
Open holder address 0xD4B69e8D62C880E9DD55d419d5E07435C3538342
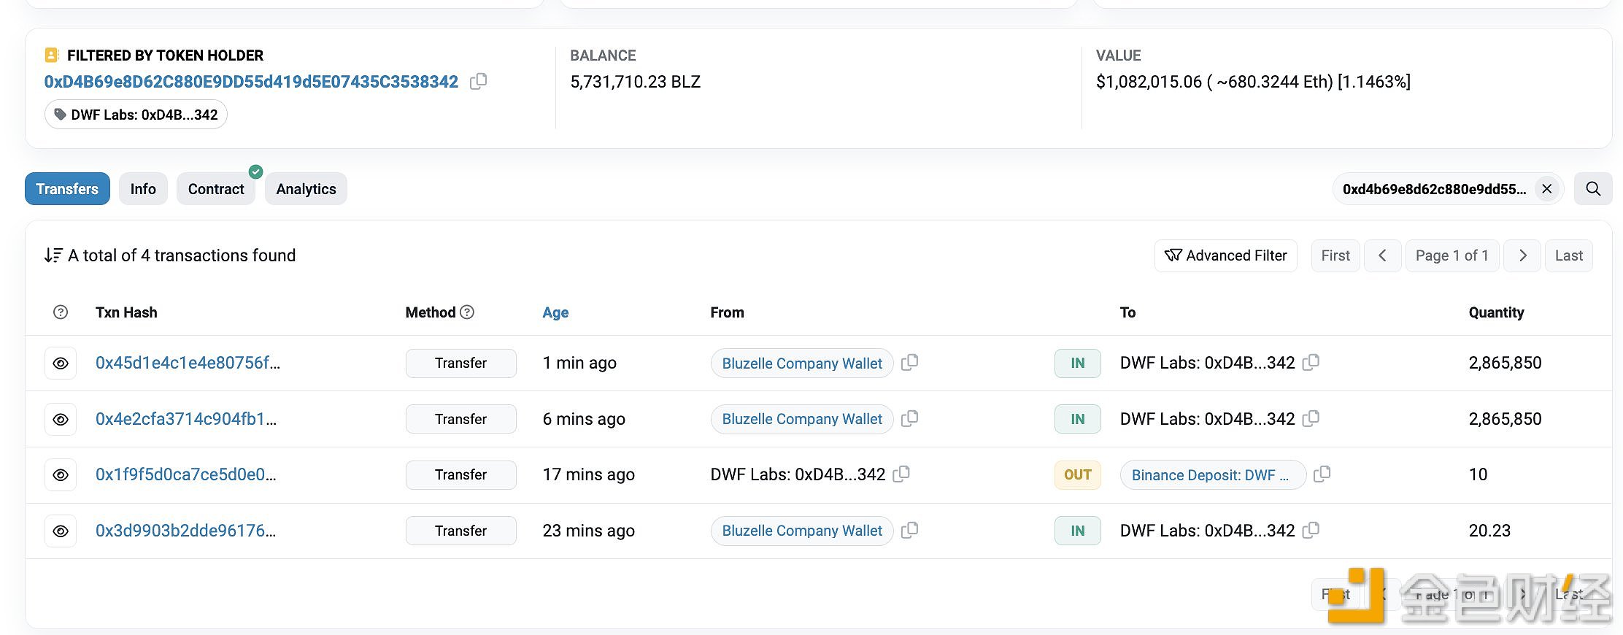[251, 82]
